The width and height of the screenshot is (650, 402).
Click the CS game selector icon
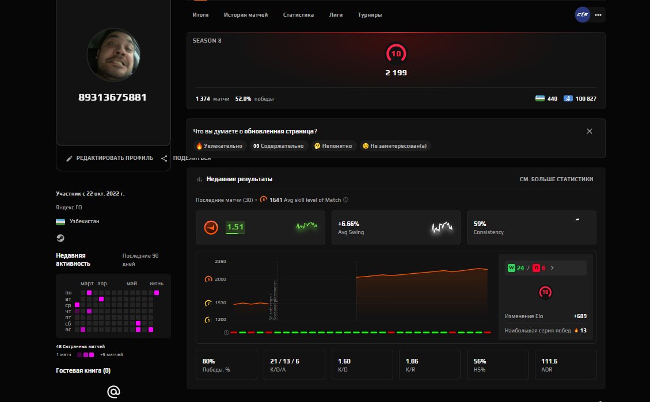click(x=583, y=15)
